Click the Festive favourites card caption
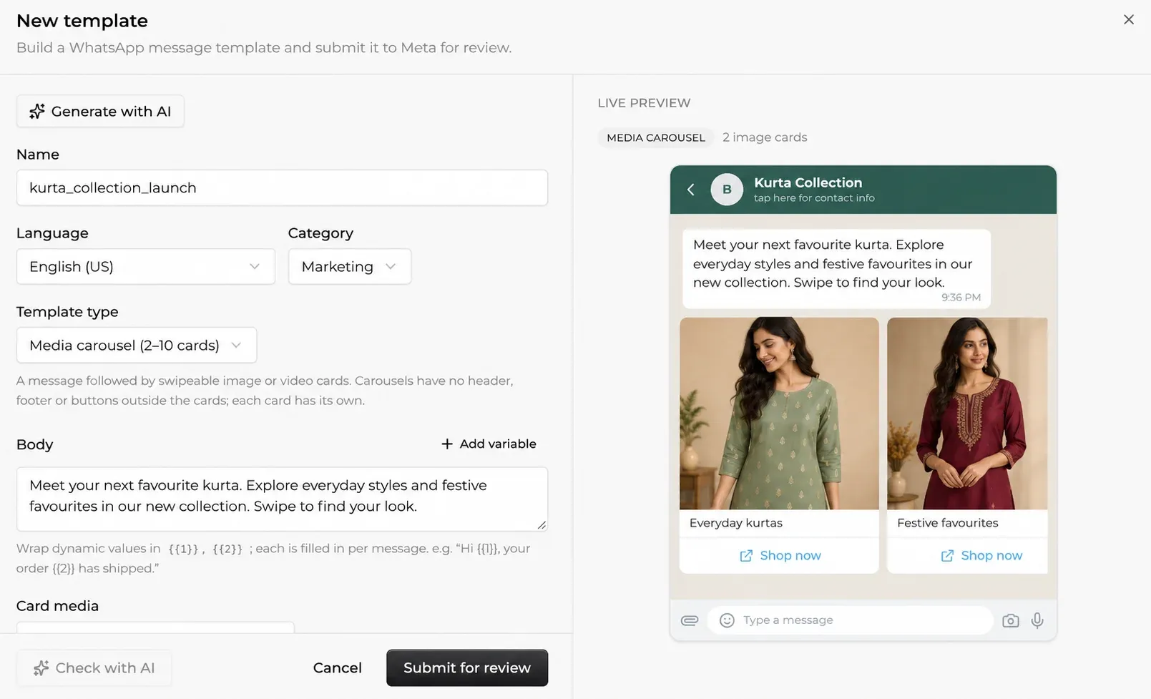 [x=947, y=523]
